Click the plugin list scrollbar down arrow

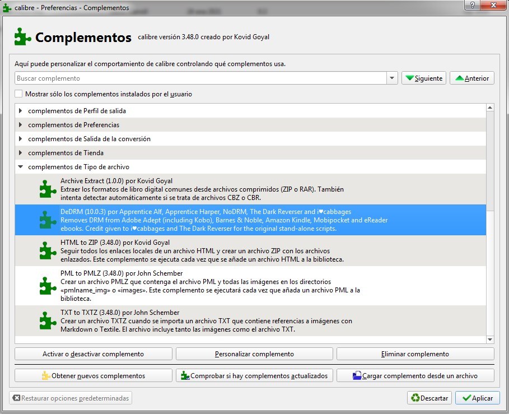tap(490, 339)
